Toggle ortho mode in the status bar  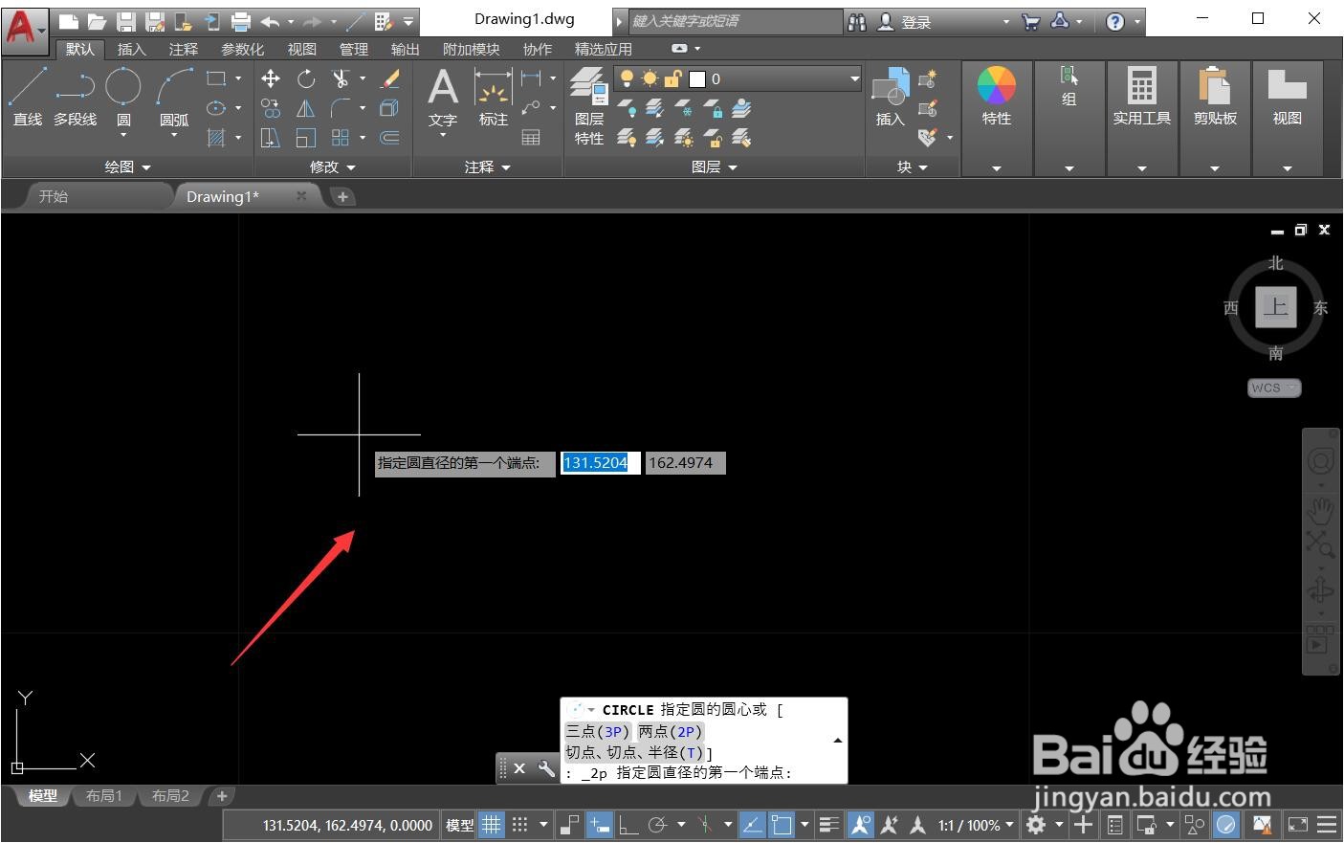pyautogui.click(x=628, y=825)
